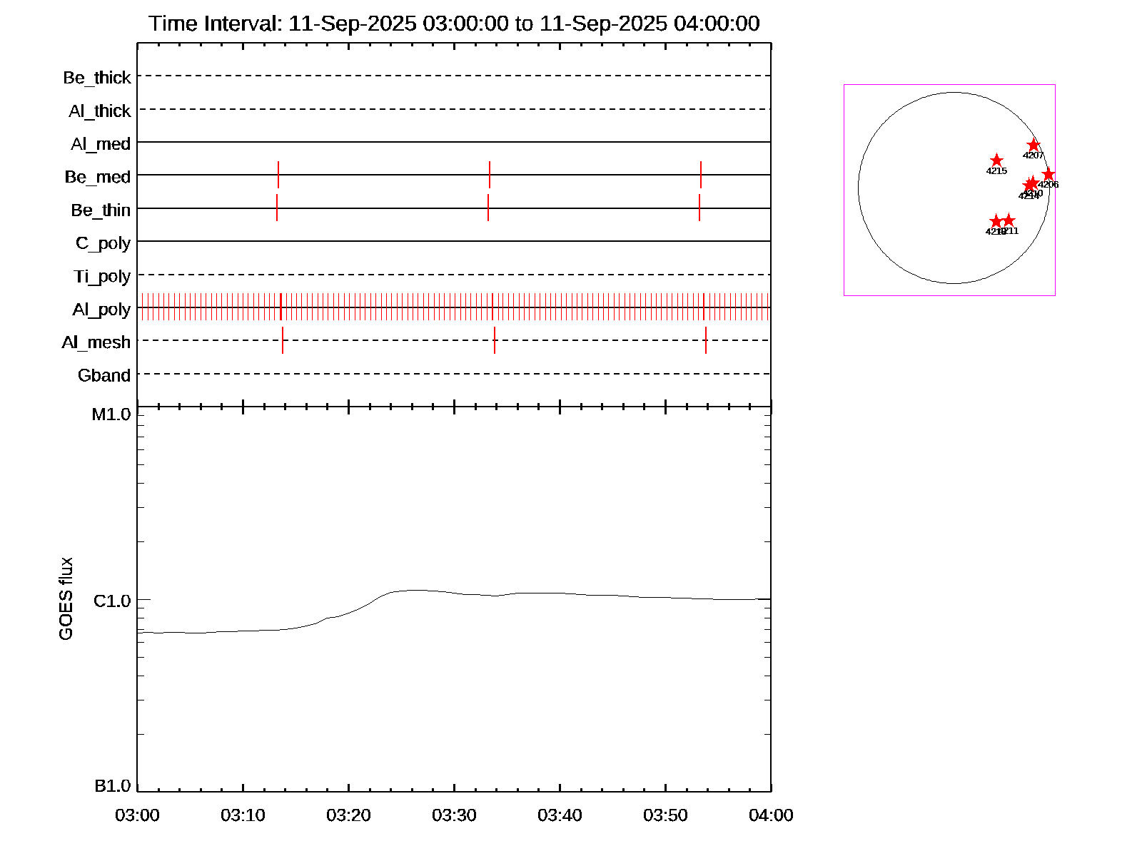Click the Ti_poly filter label
This screenshot has width=1142, height=856.
[102, 276]
